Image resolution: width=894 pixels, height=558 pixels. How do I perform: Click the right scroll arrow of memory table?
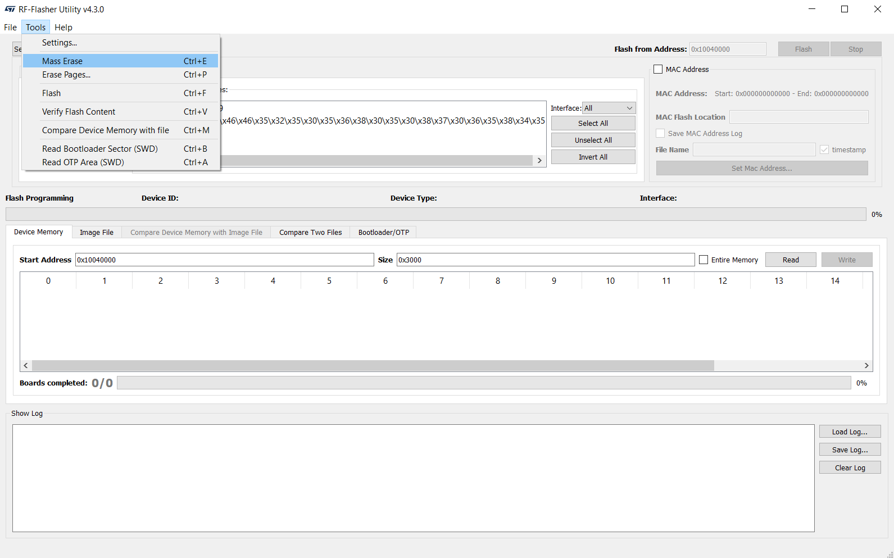(x=866, y=365)
